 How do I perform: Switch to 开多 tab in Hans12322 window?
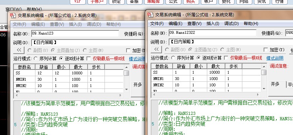point(275,84)
